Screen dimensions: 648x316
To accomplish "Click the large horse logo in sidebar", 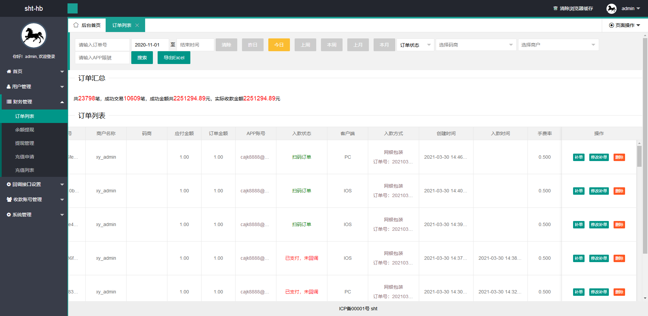I will click(x=34, y=36).
